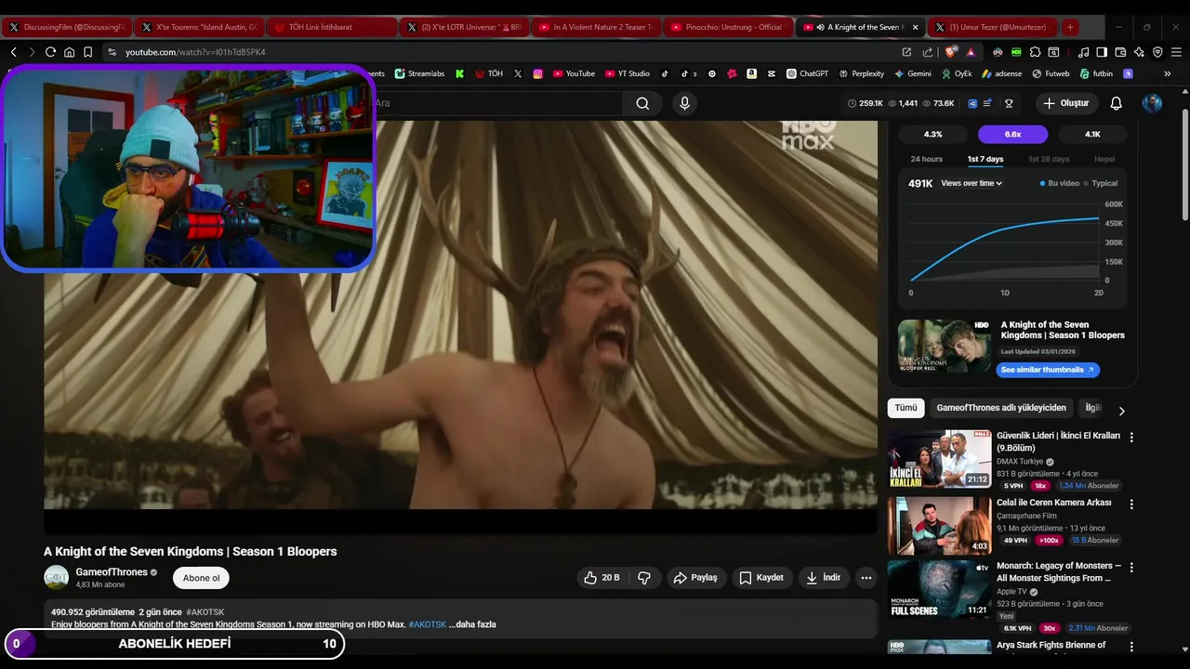This screenshot has height=669, width=1190.
Task: Go back to the previous page
Action: (x=13, y=52)
